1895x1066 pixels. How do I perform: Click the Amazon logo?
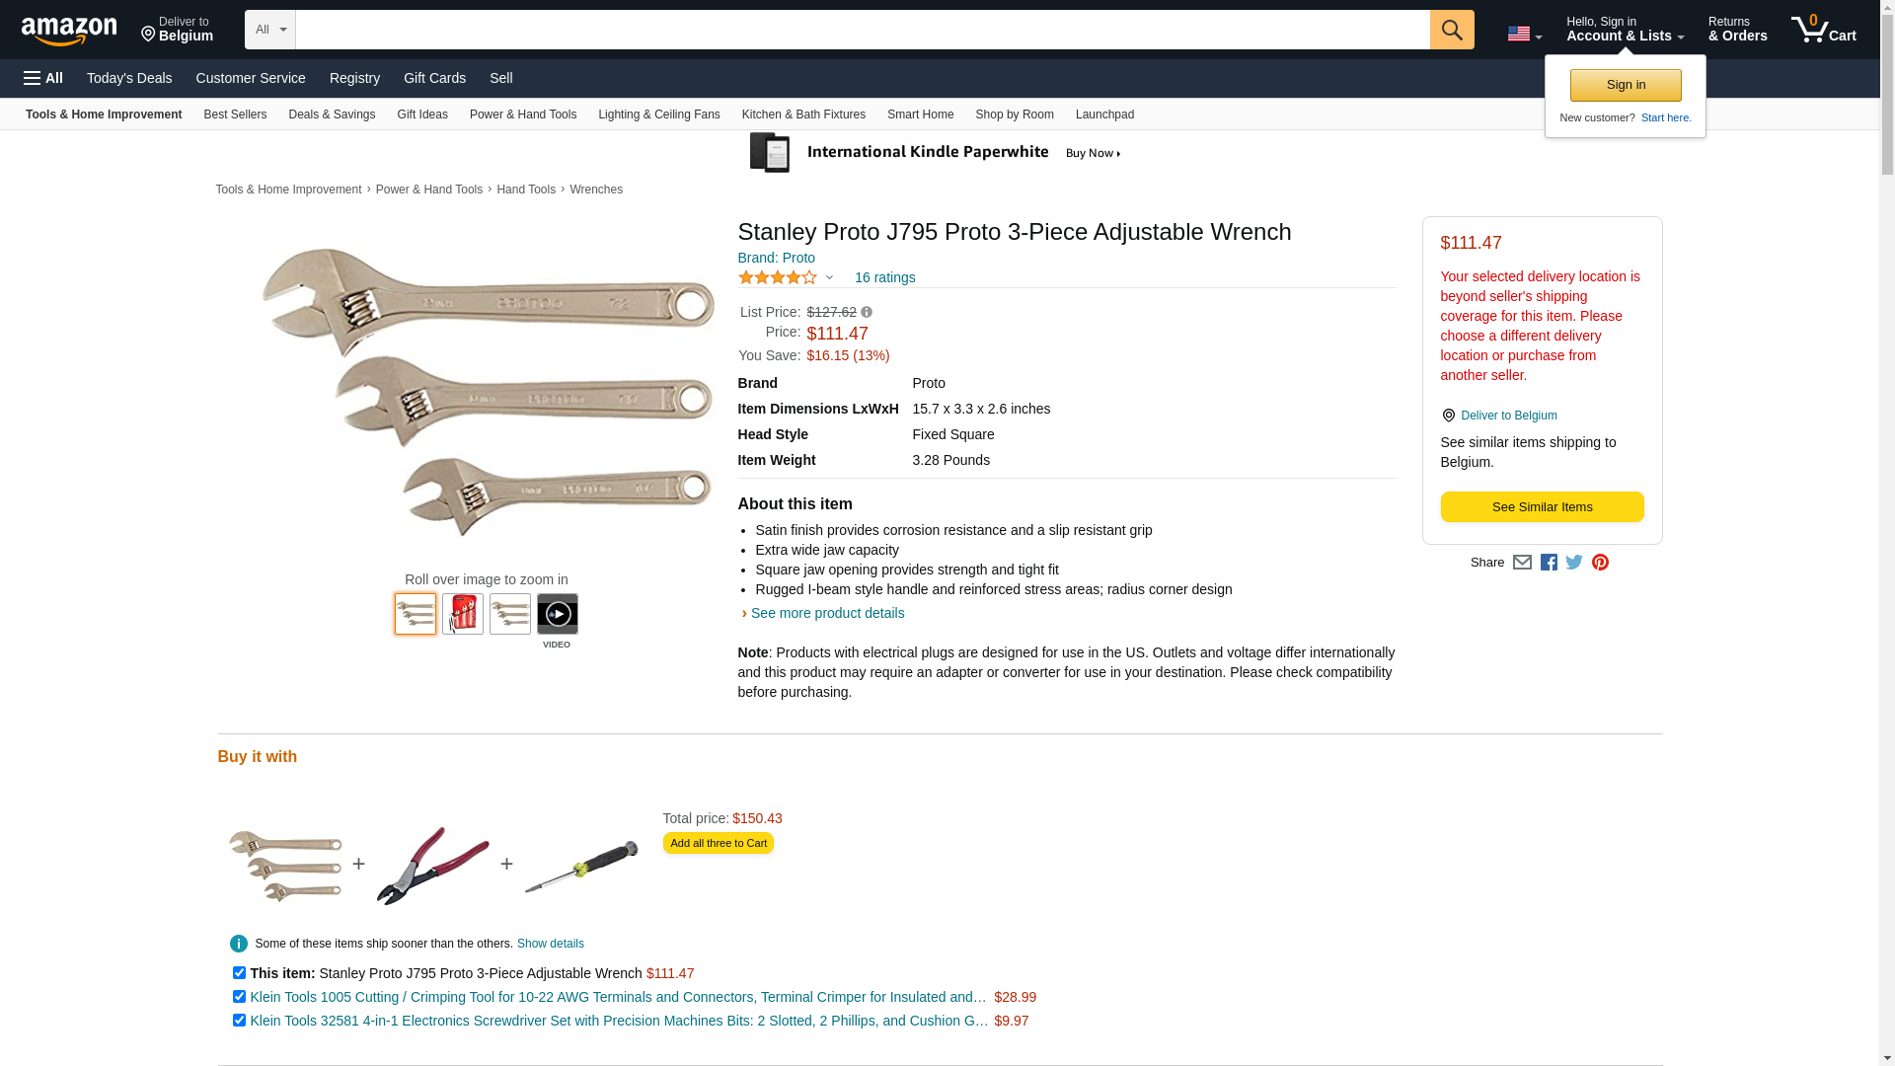tap(69, 31)
